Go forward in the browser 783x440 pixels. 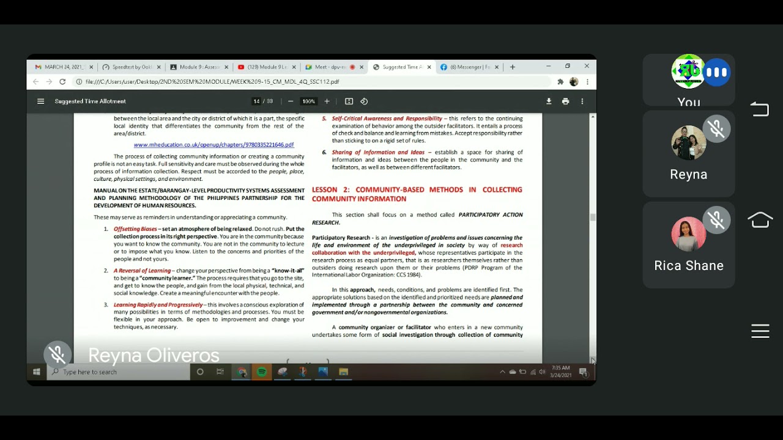(49, 82)
